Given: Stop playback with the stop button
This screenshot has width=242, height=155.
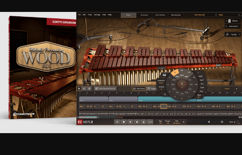Looking at the screenshot, I should 124,122.
